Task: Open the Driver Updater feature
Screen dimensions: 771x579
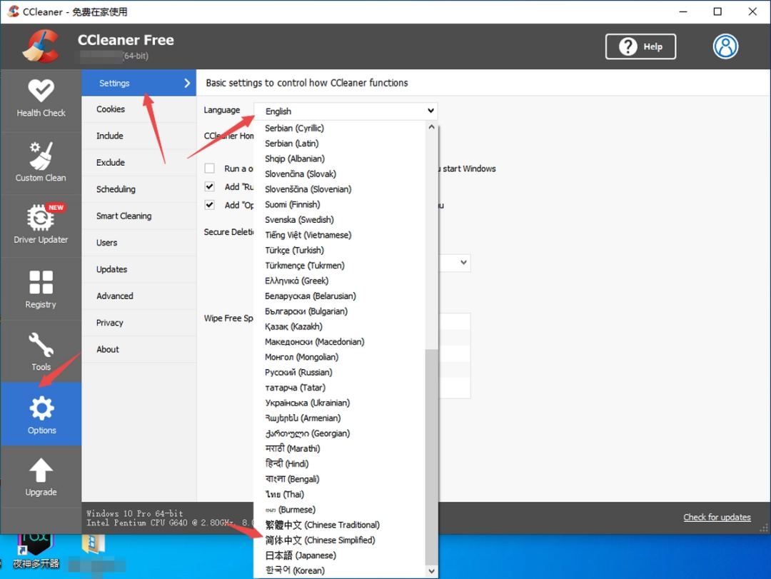Action: point(41,225)
